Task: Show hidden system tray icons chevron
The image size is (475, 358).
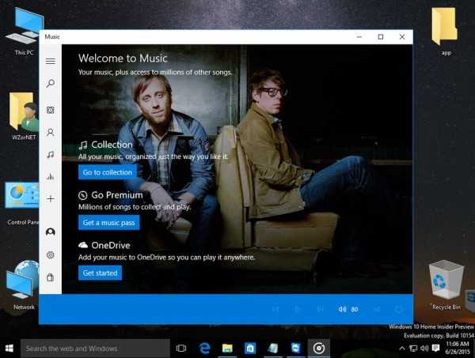Action: point(401,349)
